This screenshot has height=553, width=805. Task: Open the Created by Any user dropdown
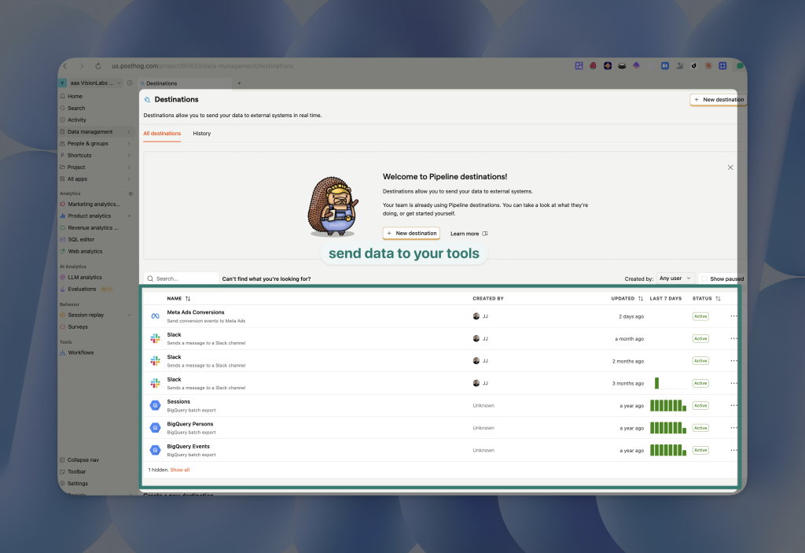(675, 278)
